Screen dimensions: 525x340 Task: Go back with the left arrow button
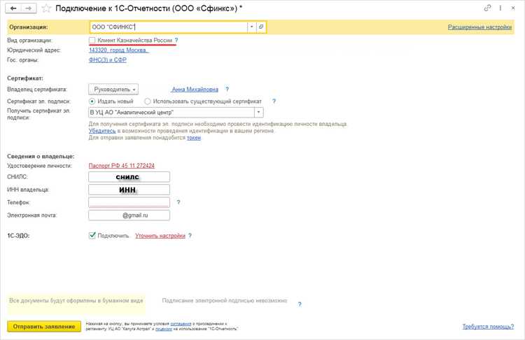14,8
